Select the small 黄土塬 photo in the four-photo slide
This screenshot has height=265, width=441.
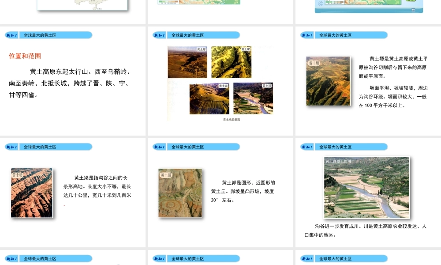187,62
